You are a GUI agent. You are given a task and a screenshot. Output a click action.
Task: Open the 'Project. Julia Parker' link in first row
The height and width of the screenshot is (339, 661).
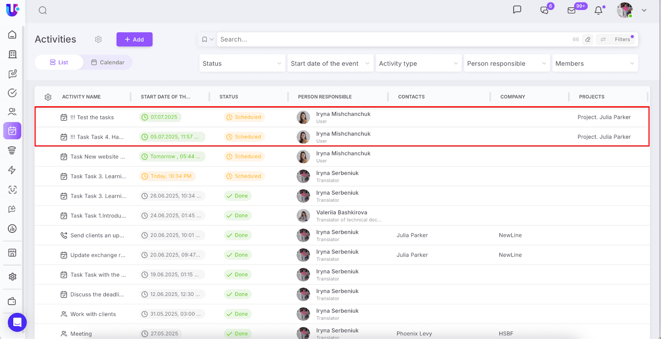pos(604,117)
